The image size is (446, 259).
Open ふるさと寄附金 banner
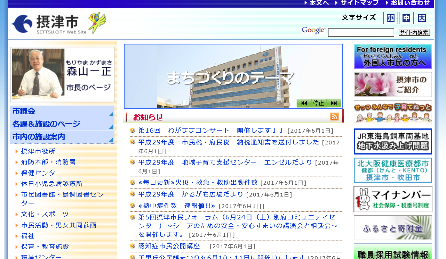point(393,228)
